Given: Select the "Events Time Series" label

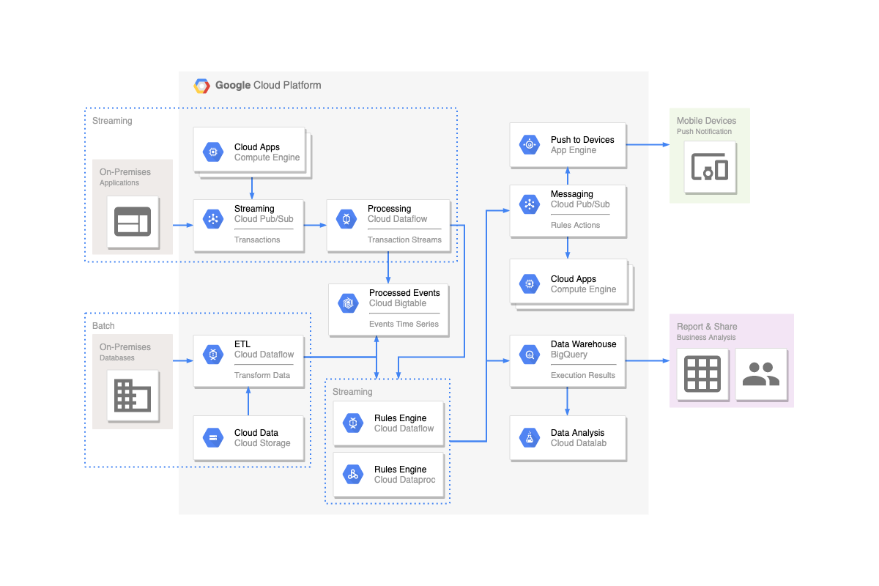Looking at the screenshot, I should (404, 324).
